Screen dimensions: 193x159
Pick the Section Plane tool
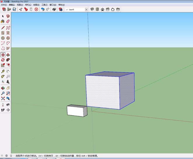click(x=8, y=110)
